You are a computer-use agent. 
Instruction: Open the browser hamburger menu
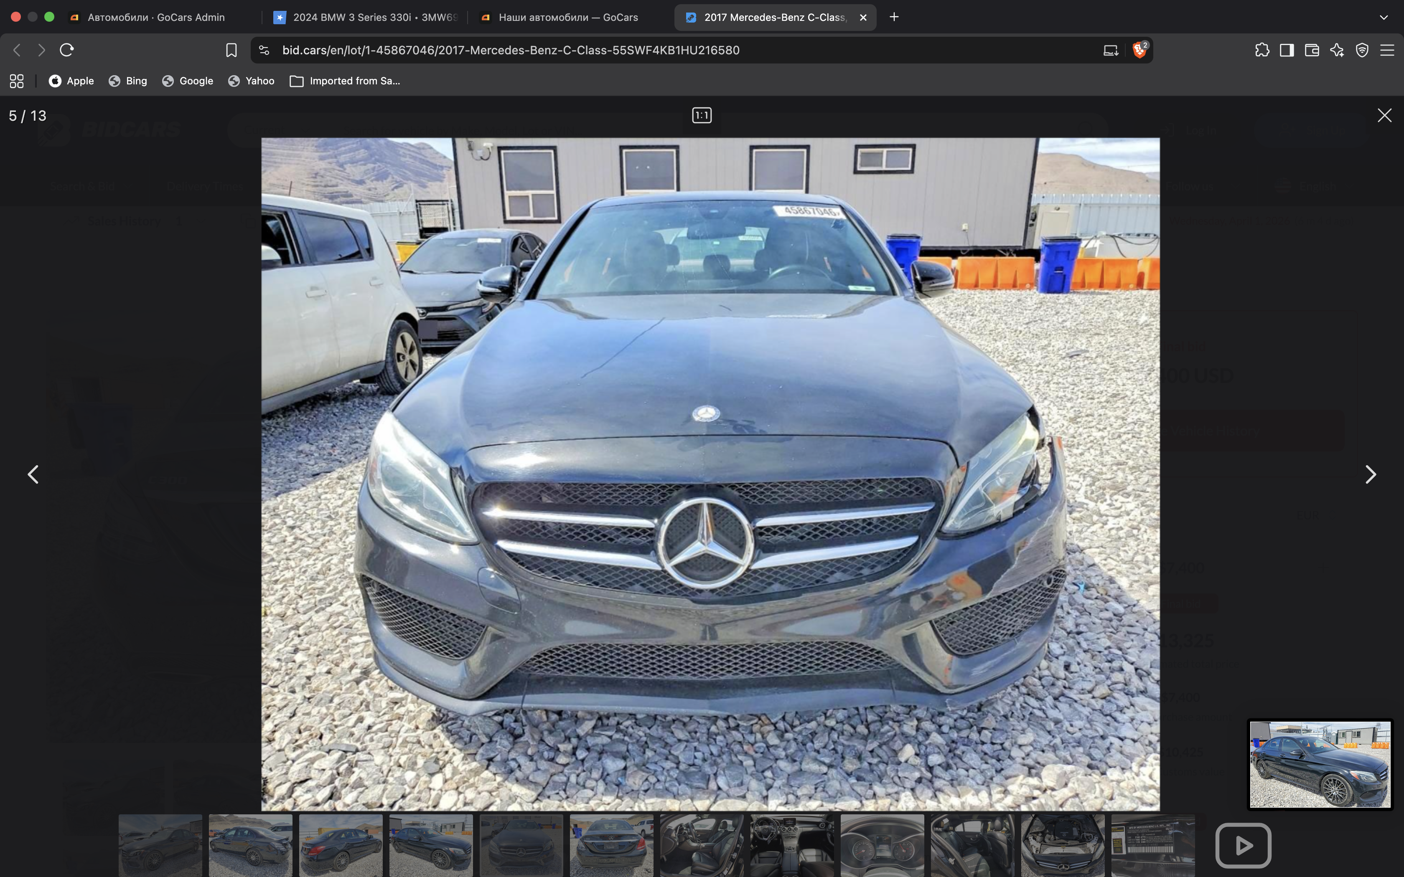[1387, 51]
